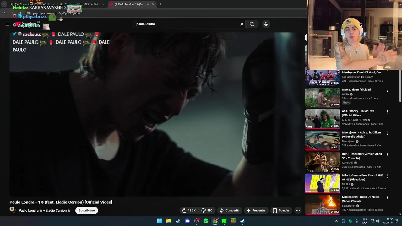Open the YouTube guide hamburger menu

pyautogui.click(x=8, y=24)
